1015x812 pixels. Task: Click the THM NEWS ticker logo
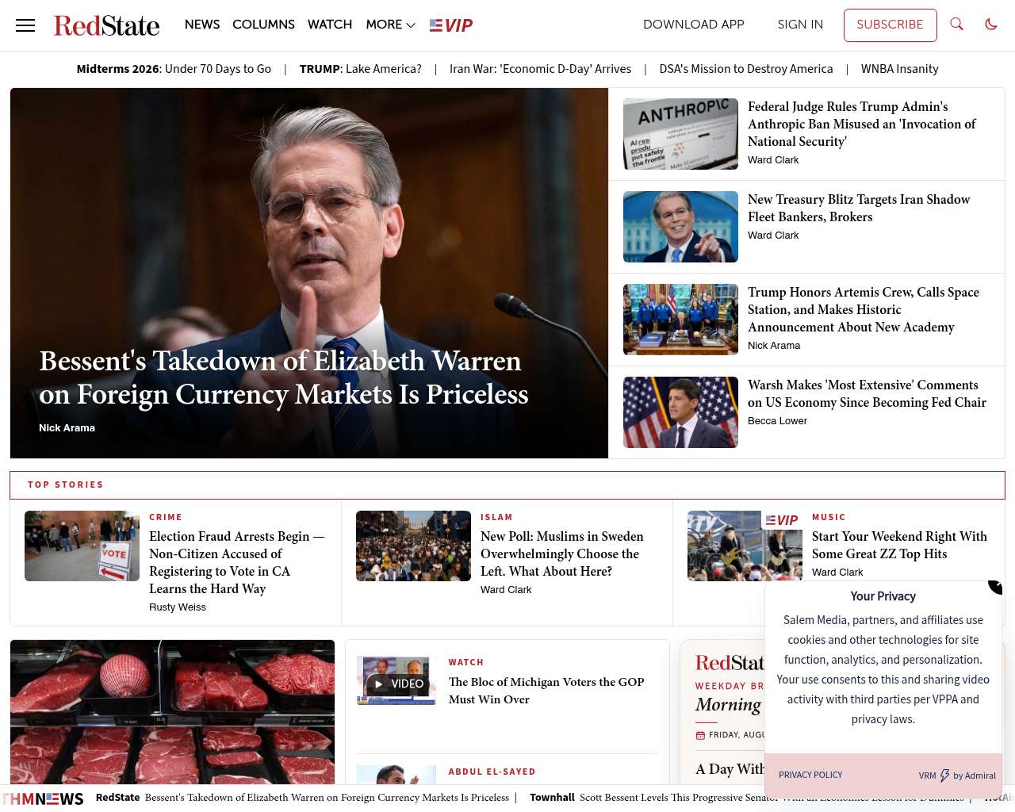[42, 799]
